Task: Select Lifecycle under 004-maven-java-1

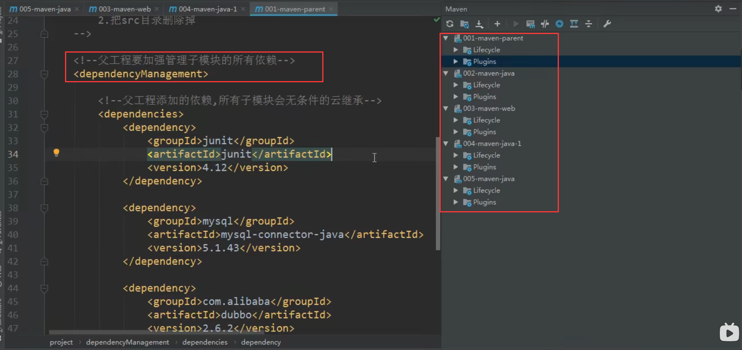Action: pos(486,155)
